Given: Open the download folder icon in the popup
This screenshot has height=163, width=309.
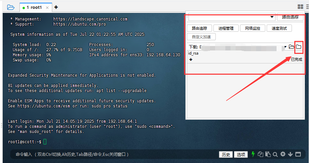Looking at the screenshot, I should tap(298, 47).
